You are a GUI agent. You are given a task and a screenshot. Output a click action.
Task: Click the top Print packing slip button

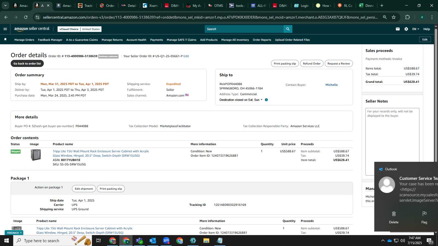click(285, 63)
